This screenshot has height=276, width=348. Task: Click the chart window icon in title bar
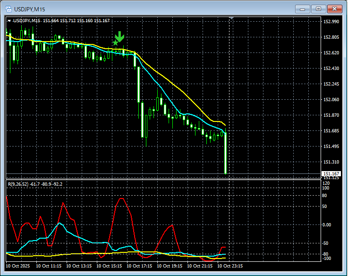coord(8,9)
